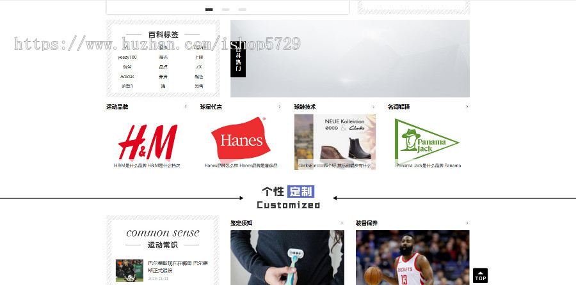Expand 名词解释 with its arrow icon
576x285 pixels.
coord(467,107)
